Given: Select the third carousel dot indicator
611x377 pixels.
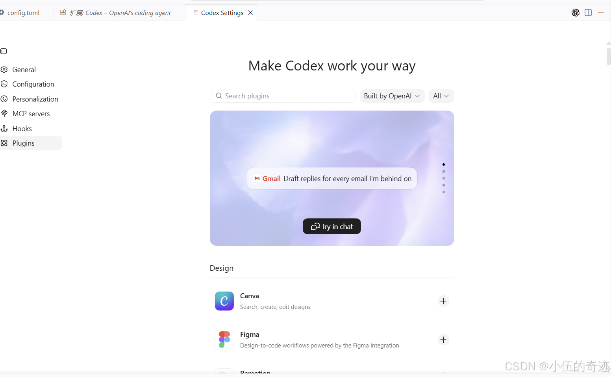Looking at the screenshot, I should click(444, 178).
